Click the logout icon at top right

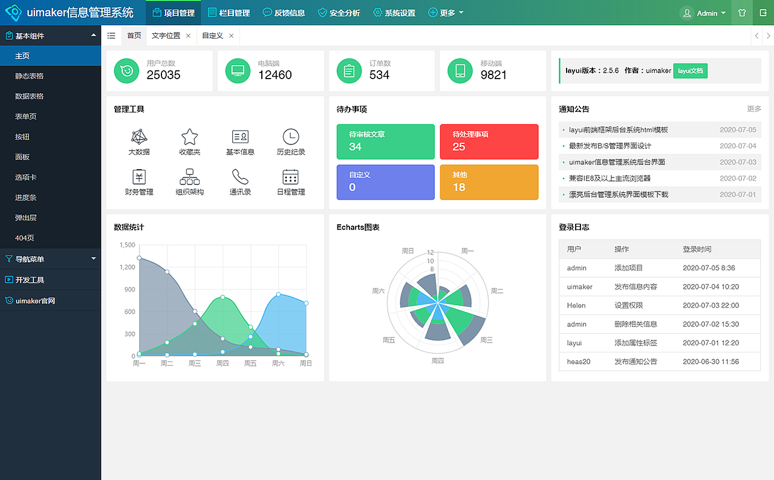tap(763, 12)
